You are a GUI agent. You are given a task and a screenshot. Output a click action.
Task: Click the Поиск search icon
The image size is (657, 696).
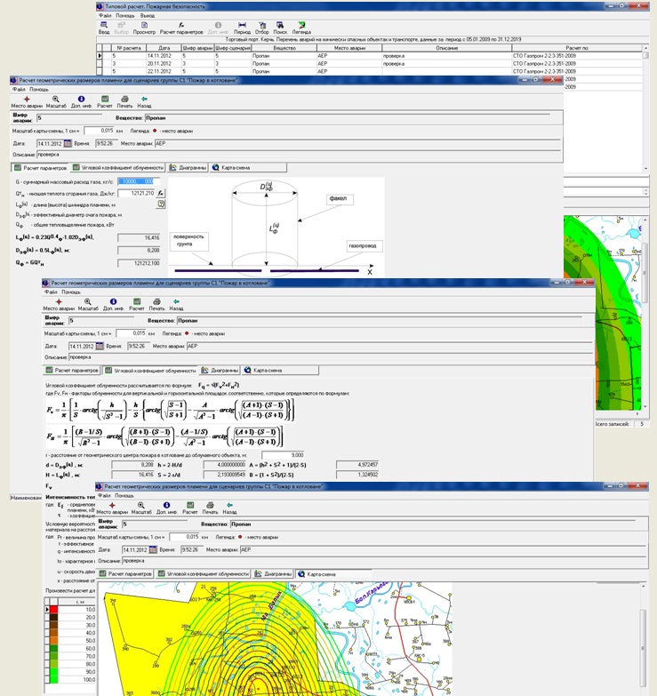(x=281, y=29)
